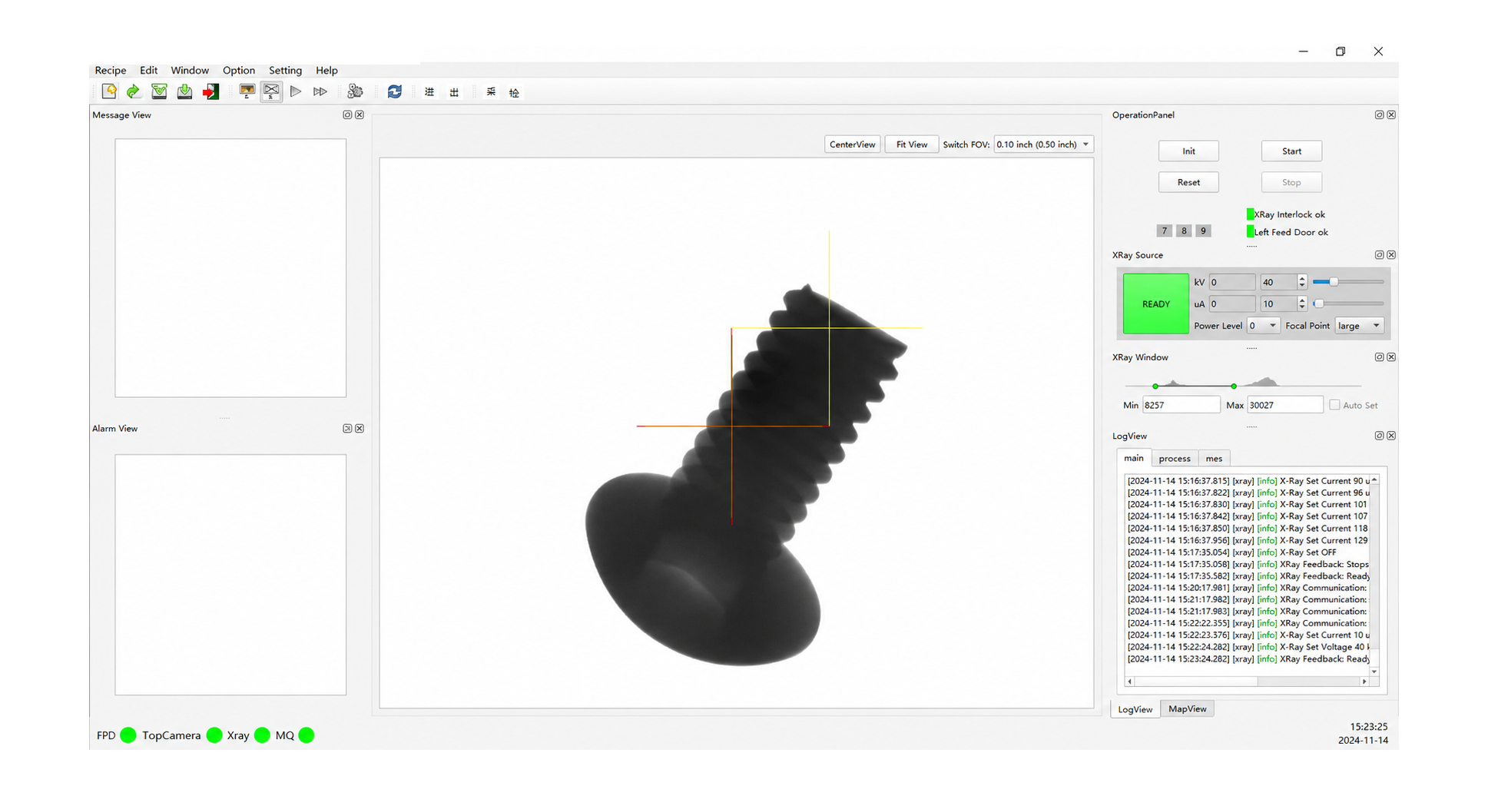Close the Alarm View panel

[x=360, y=428]
